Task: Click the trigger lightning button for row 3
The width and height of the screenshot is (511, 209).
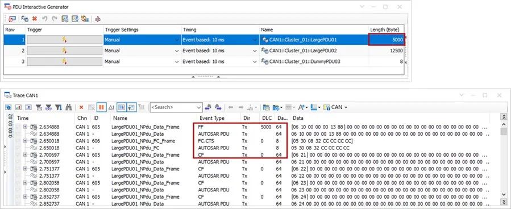Action: pos(65,61)
